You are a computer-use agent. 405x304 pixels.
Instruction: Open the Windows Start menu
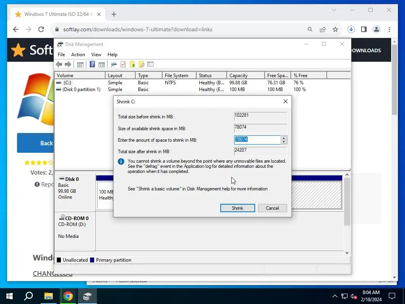[9, 296]
